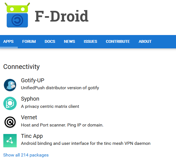Open the Syphon app icon
Screen dimensions: 176x159
(x=10, y=103)
